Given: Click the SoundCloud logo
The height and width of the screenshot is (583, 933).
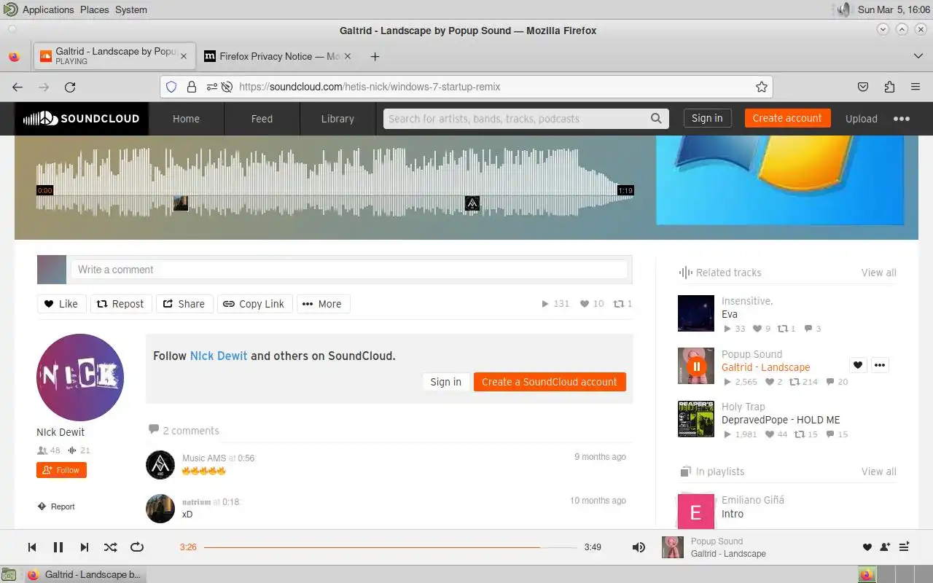Looking at the screenshot, I should 81,119.
